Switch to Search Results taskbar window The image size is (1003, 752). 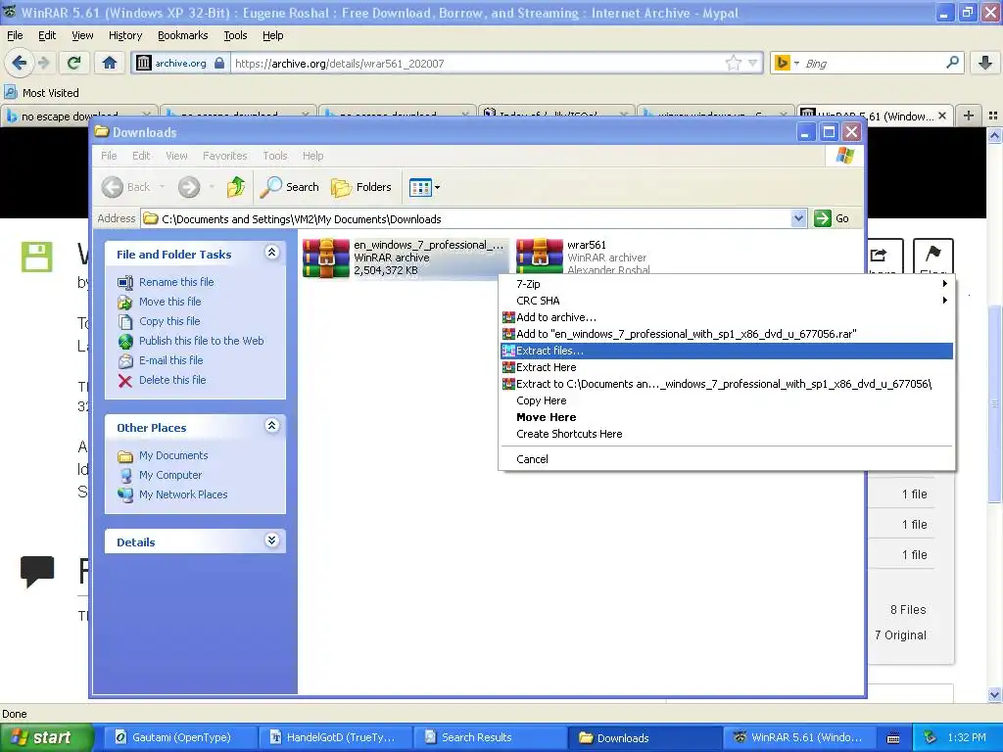click(x=488, y=737)
